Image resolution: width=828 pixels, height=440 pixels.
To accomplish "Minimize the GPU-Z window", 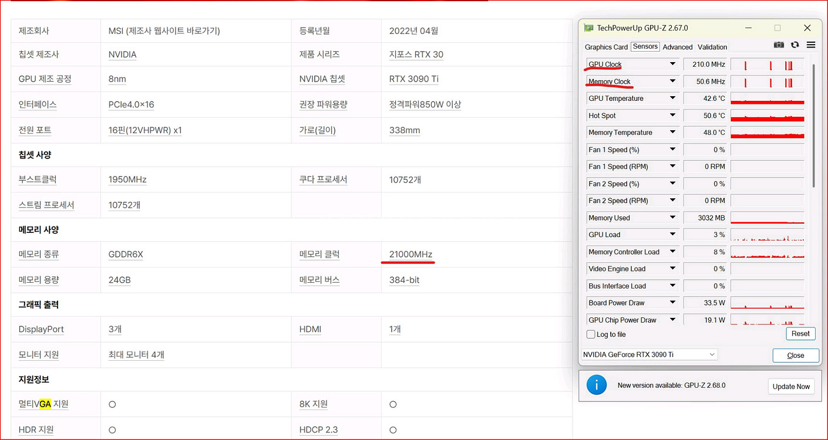I will pyautogui.click(x=748, y=28).
